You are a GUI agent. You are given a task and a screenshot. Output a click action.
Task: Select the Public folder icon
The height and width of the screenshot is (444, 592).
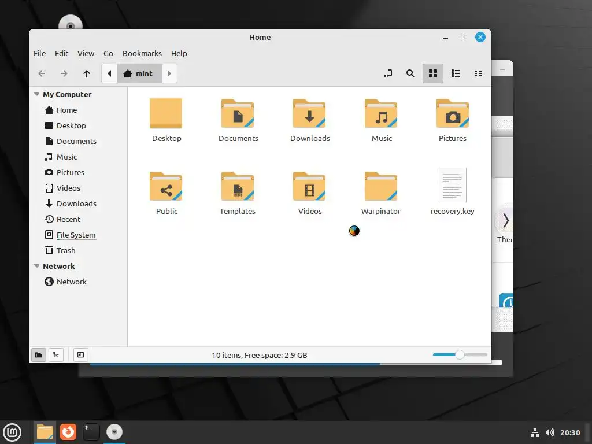coord(166,186)
